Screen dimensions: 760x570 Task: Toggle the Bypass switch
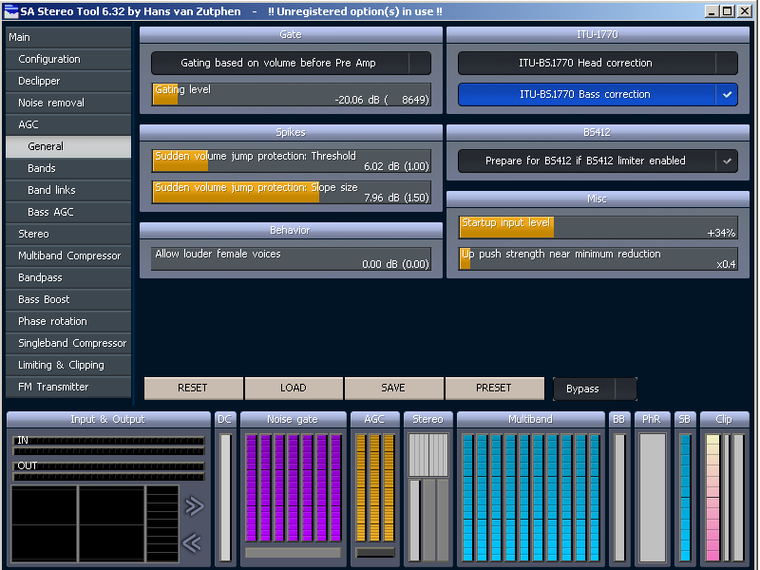click(595, 389)
